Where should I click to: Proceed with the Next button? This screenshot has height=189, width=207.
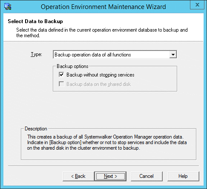tap(110, 176)
